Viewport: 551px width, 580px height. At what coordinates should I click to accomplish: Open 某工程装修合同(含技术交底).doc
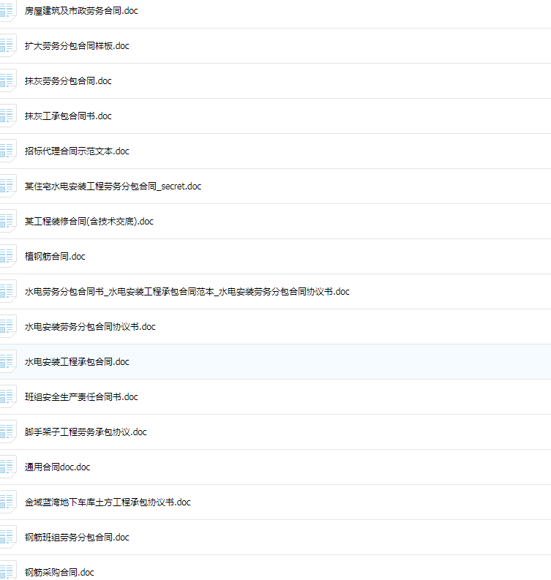tap(89, 221)
